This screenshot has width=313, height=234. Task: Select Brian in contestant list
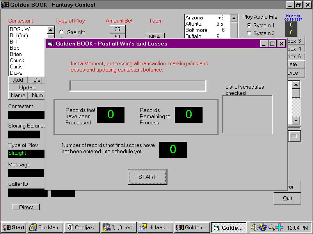[27, 54]
